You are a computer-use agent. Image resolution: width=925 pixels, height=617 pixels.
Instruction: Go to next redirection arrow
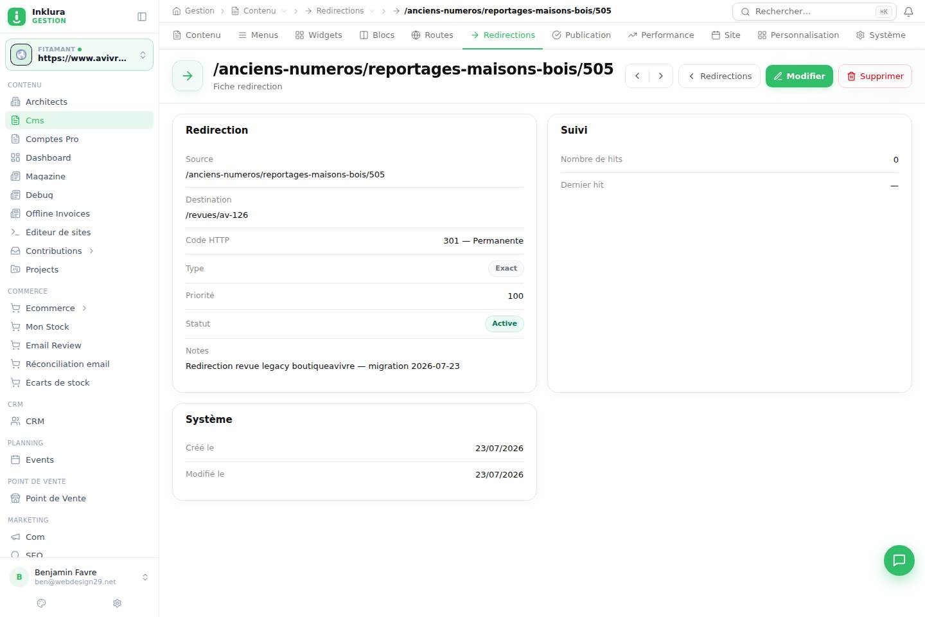[x=661, y=76]
